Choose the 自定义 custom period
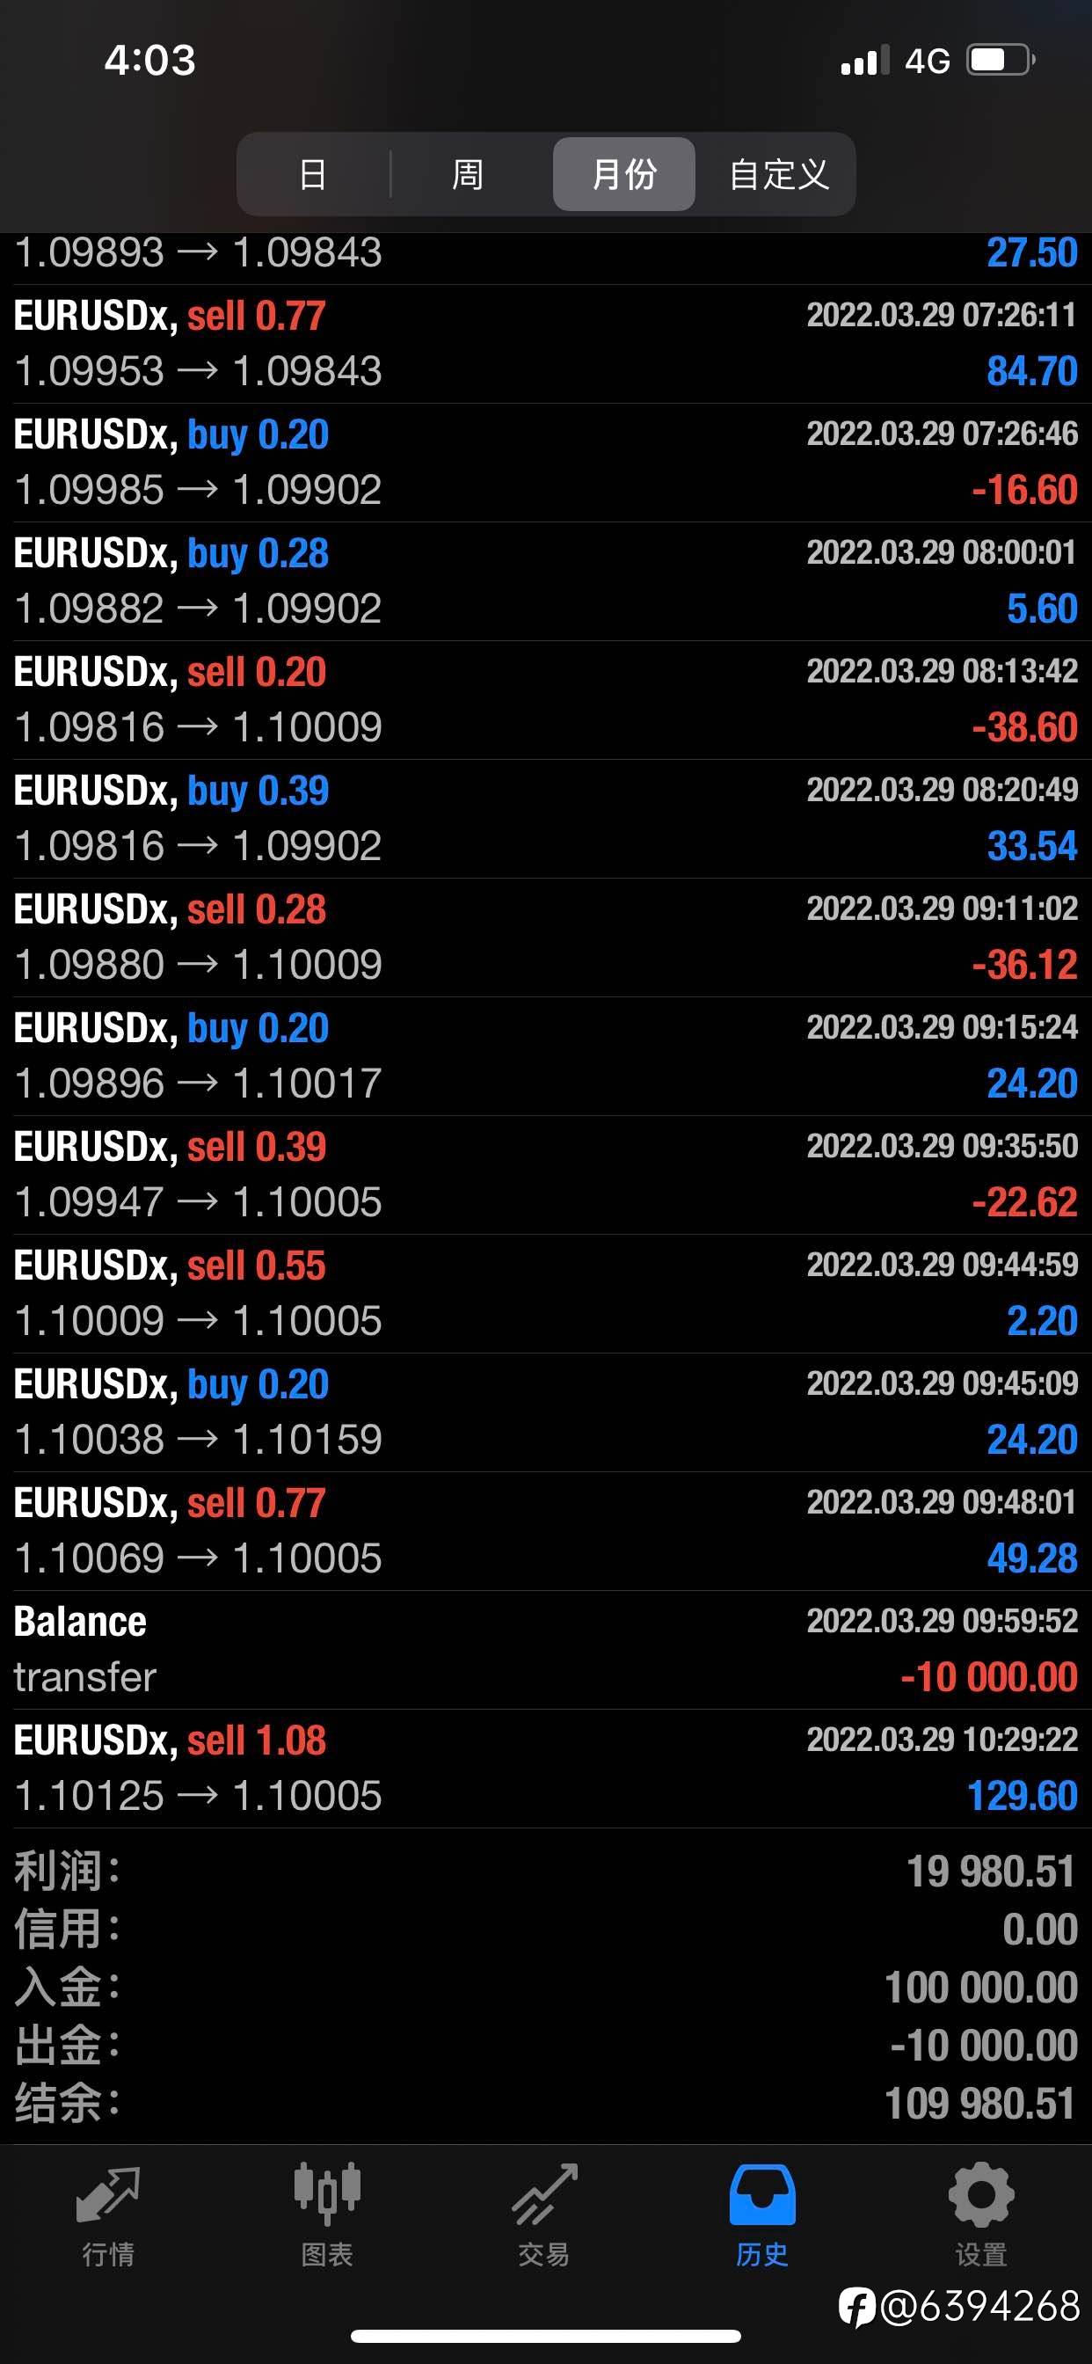 pyautogui.click(x=778, y=174)
